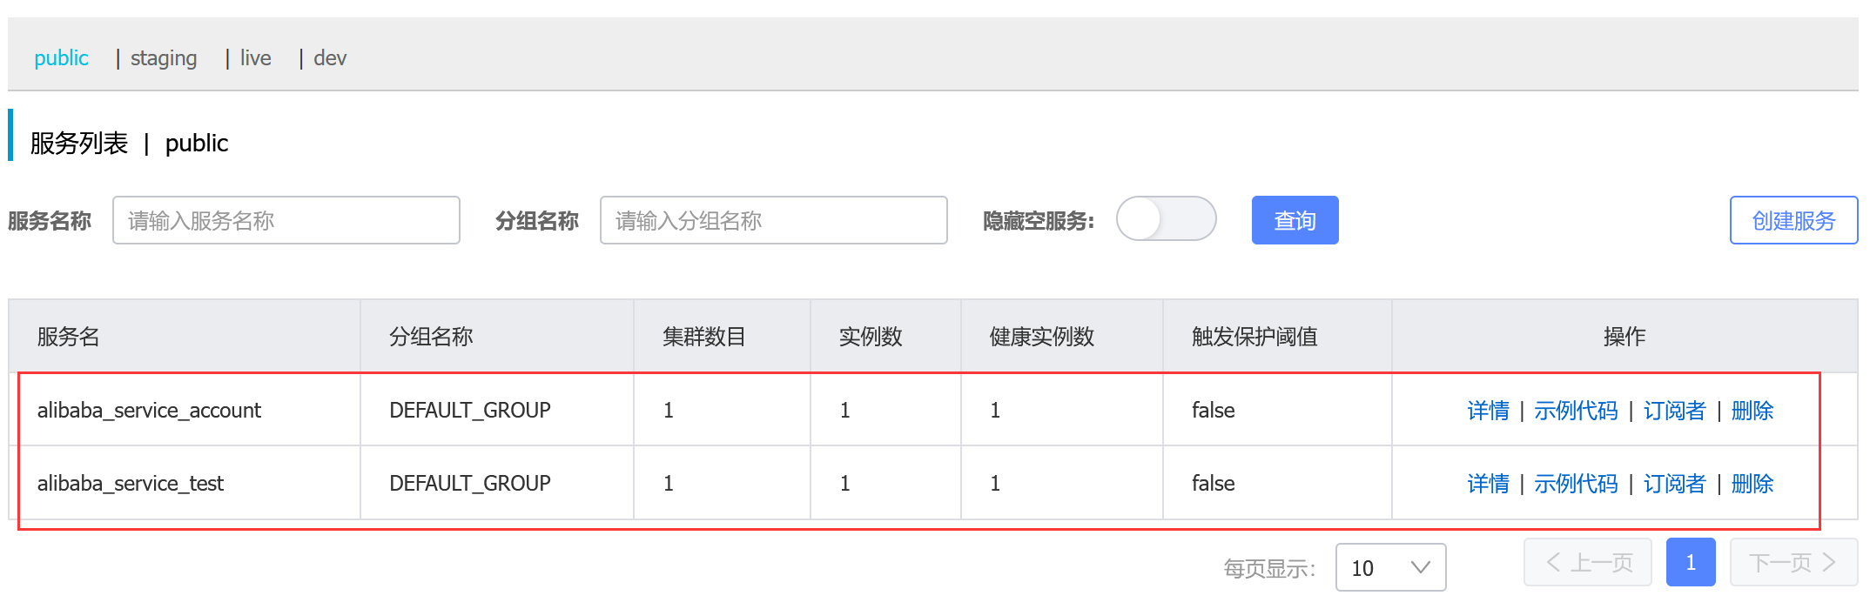Open 详情 for alibaba_service_account
This screenshot has width=1870, height=609.
tap(1488, 411)
